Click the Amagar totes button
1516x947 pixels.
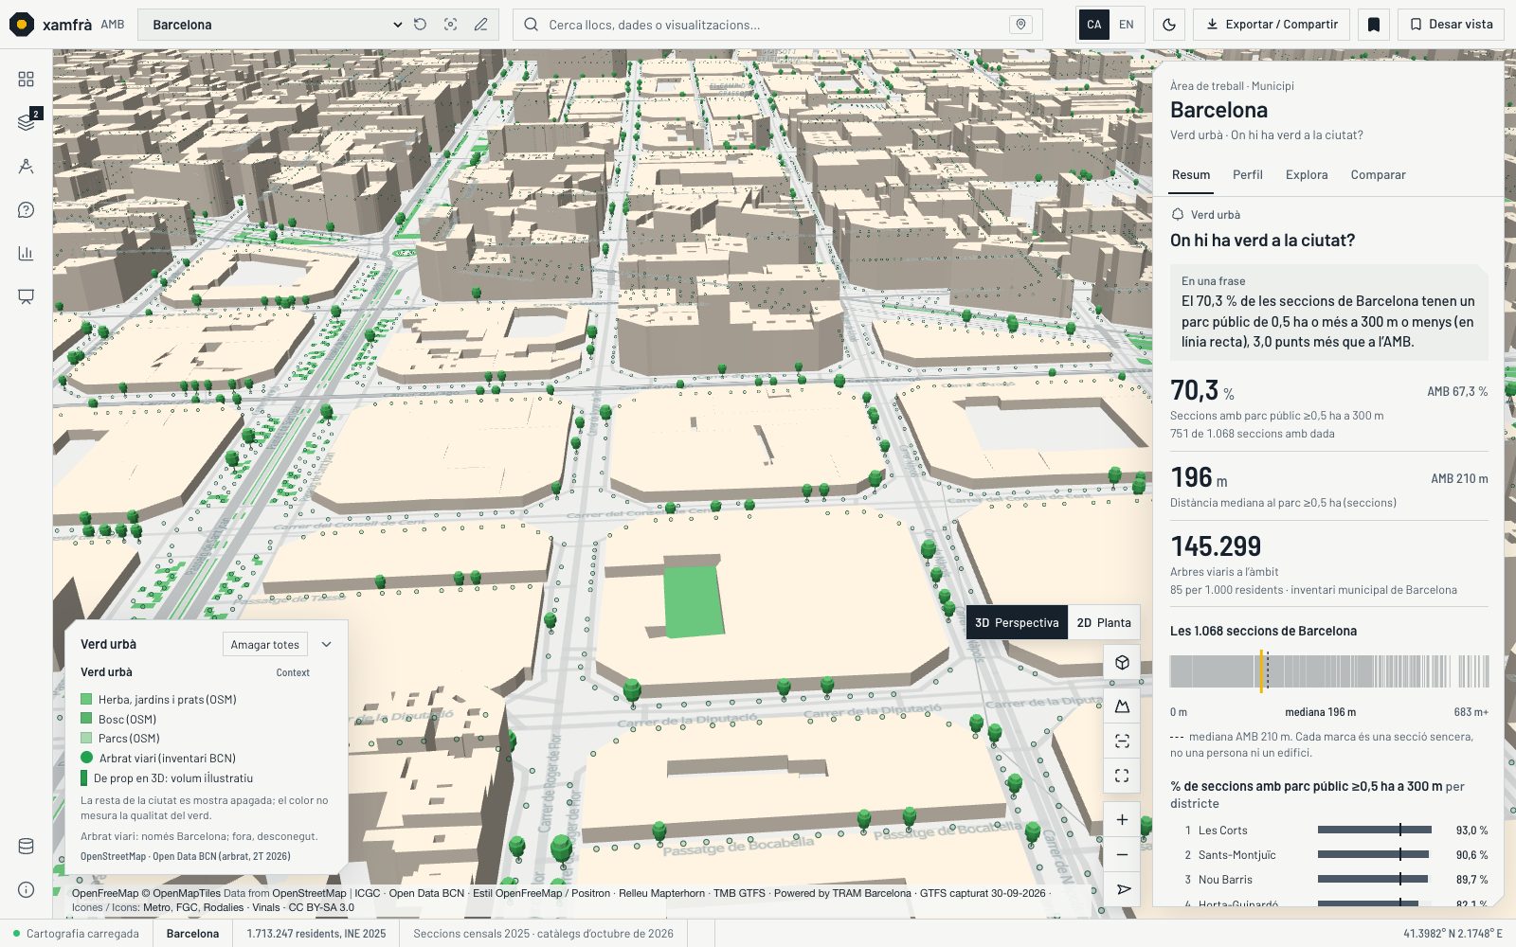click(265, 644)
